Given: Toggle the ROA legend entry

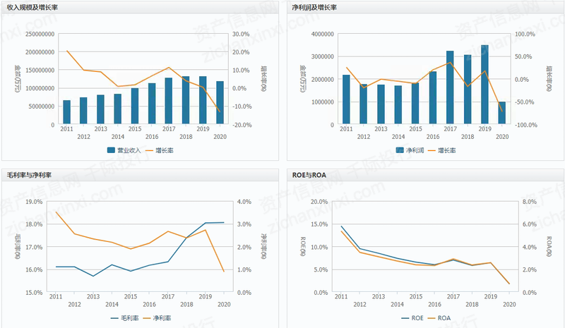Looking at the screenshot, I should click(439, 318).
